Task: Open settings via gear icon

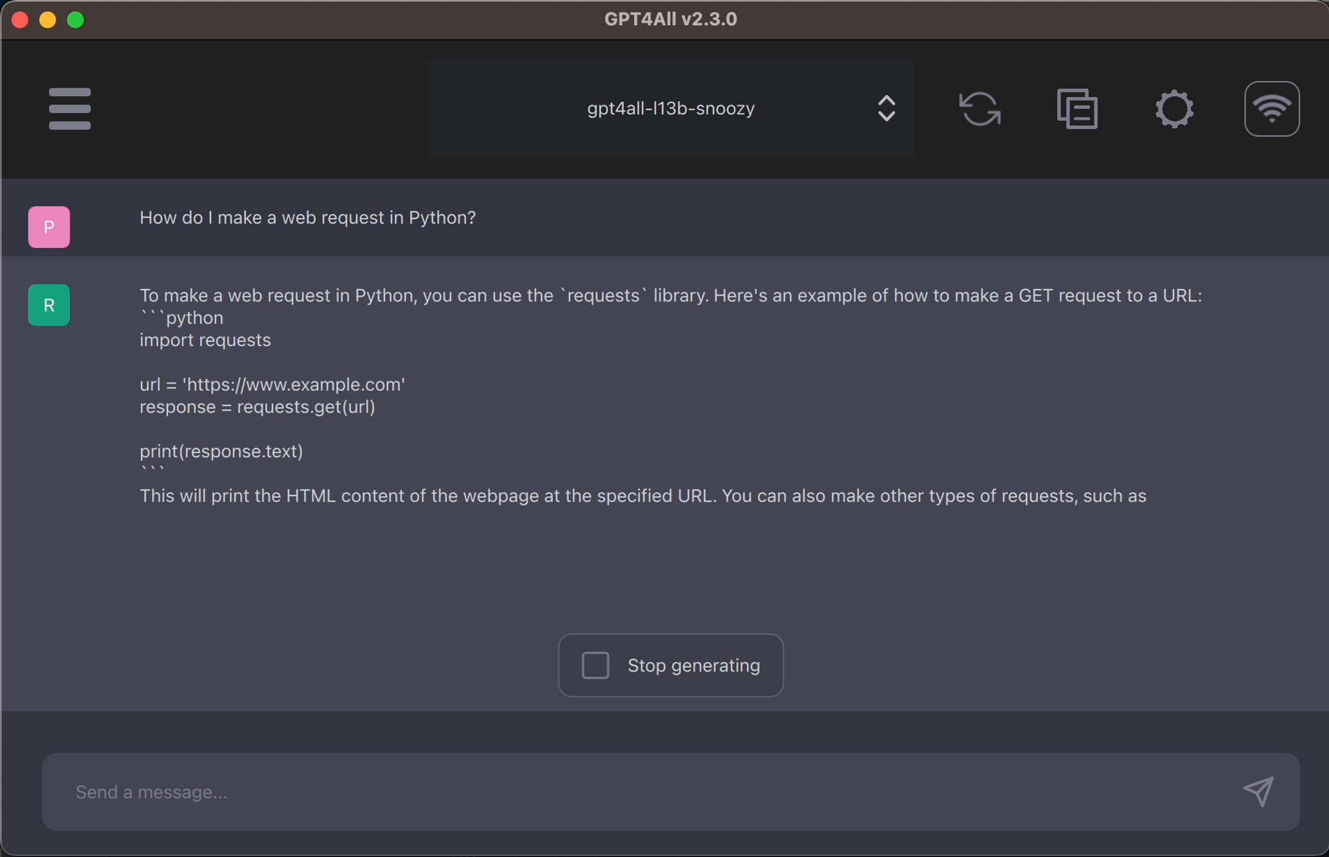Action: 1174,108
